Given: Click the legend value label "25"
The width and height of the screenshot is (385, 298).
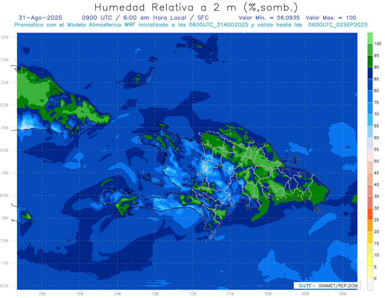Looking at the screenshot, I should coord(376,220).
